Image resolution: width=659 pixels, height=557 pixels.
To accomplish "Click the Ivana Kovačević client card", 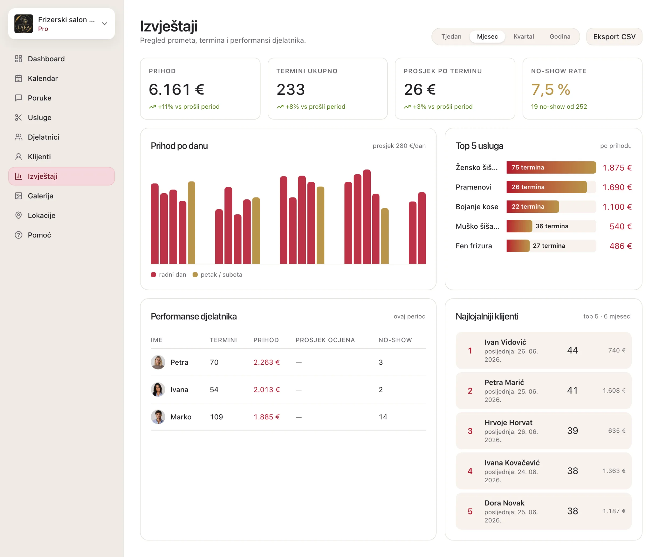I will pyautogui.click(x=543, y=471).
